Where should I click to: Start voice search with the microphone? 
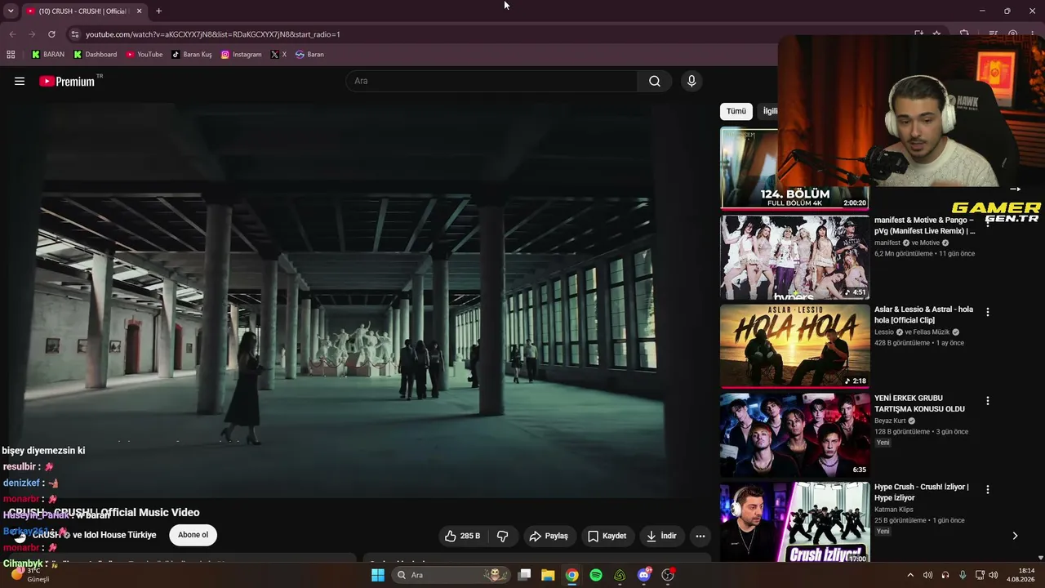click(691, 81)
